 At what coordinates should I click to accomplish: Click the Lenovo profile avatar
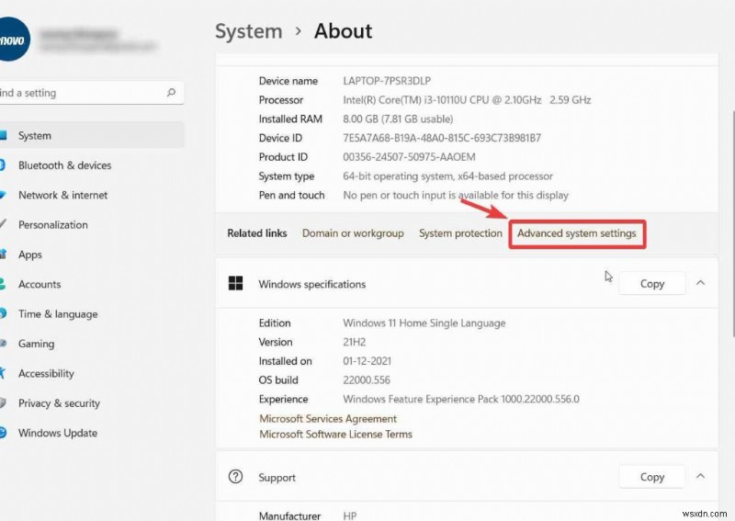pos(13,40)
